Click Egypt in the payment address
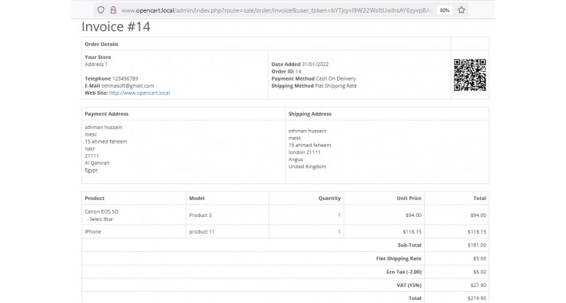This screenshot has height=303, width=566. [x=92, y=170]
